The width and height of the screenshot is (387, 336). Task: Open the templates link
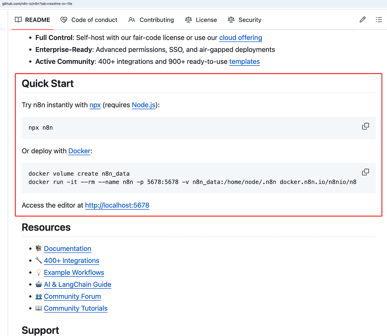click(244, 61)
